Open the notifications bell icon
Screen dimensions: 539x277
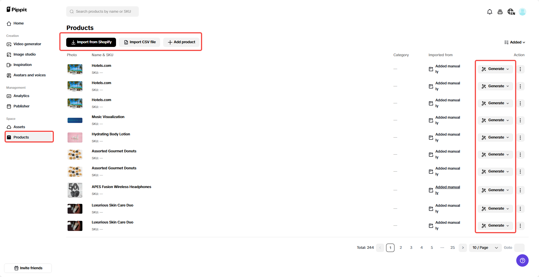coord(490,12)
